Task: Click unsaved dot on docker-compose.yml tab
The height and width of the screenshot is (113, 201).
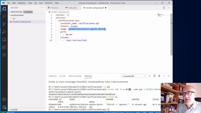Action: click(x=106, y=8)
